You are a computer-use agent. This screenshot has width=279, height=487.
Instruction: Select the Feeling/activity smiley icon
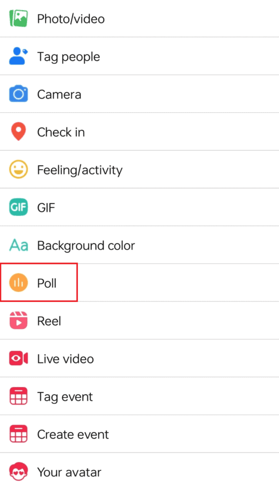tap(18, 169)
